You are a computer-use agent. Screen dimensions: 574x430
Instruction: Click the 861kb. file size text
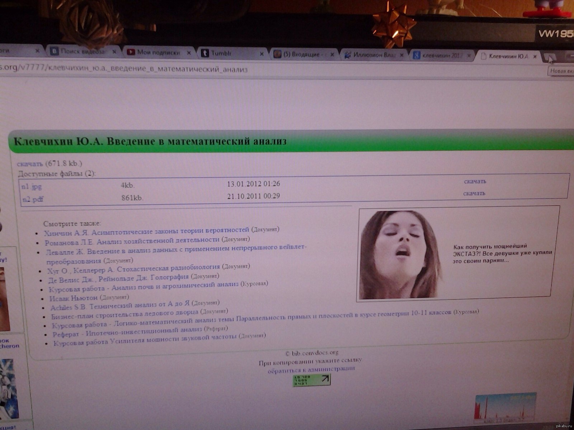132,197
